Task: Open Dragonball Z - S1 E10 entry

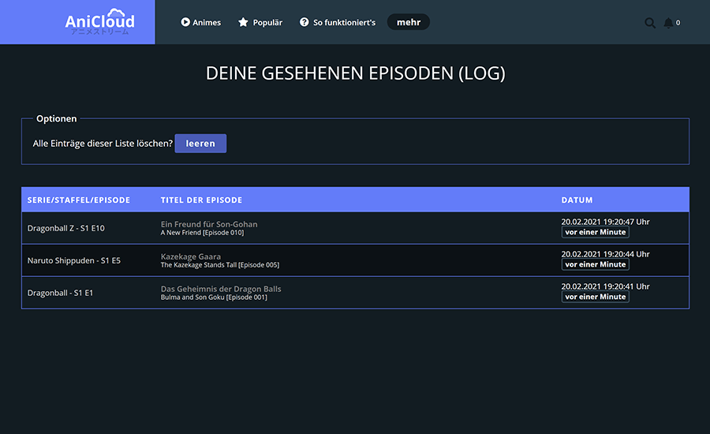Action: point(66,228)
